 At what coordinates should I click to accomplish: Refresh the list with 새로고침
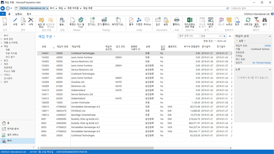(248, 21)
